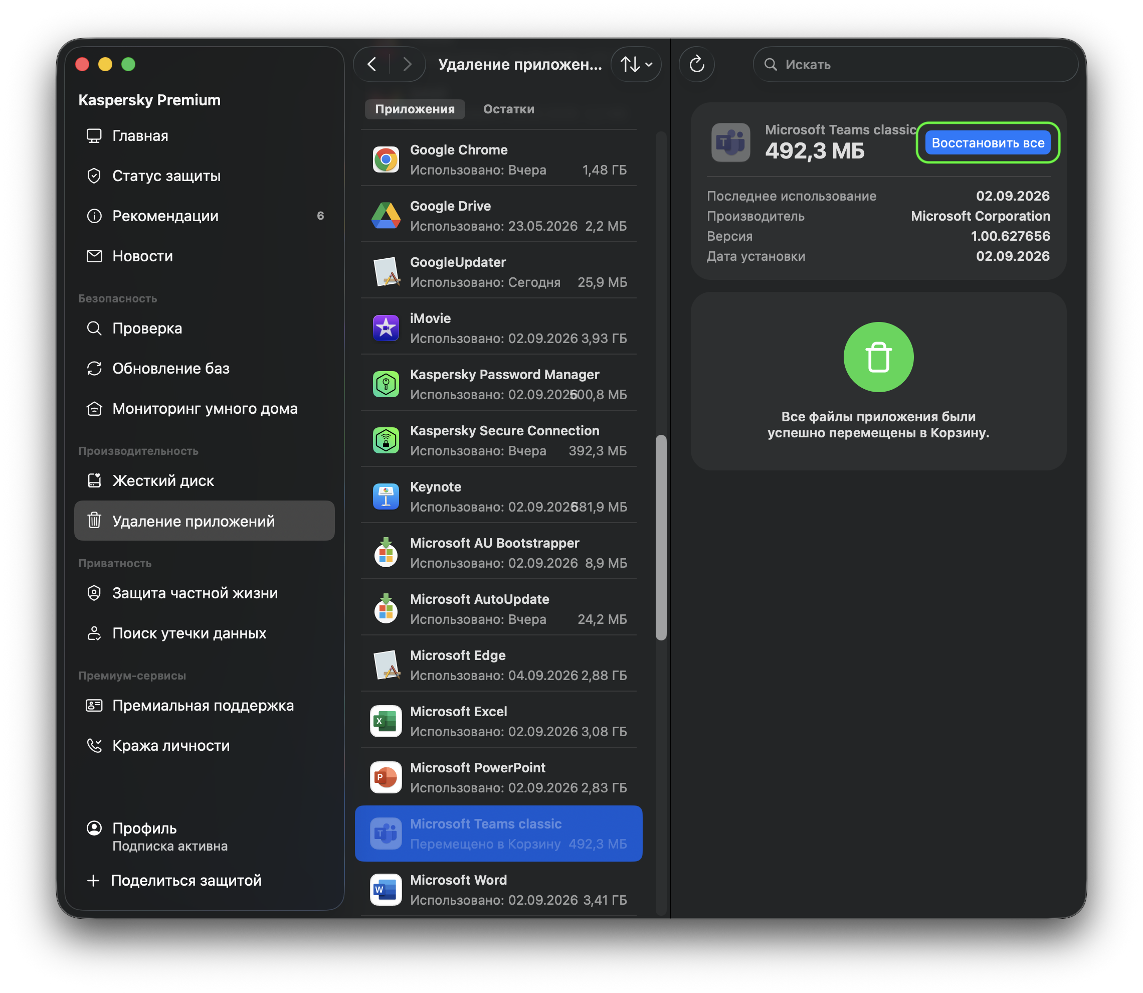1143x993 pixels.
Task: Open Премиальная поддержка in the sidebar
Action: [x=204, y=706]
